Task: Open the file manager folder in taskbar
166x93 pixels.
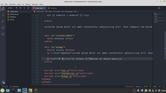Action: [19, 90]
